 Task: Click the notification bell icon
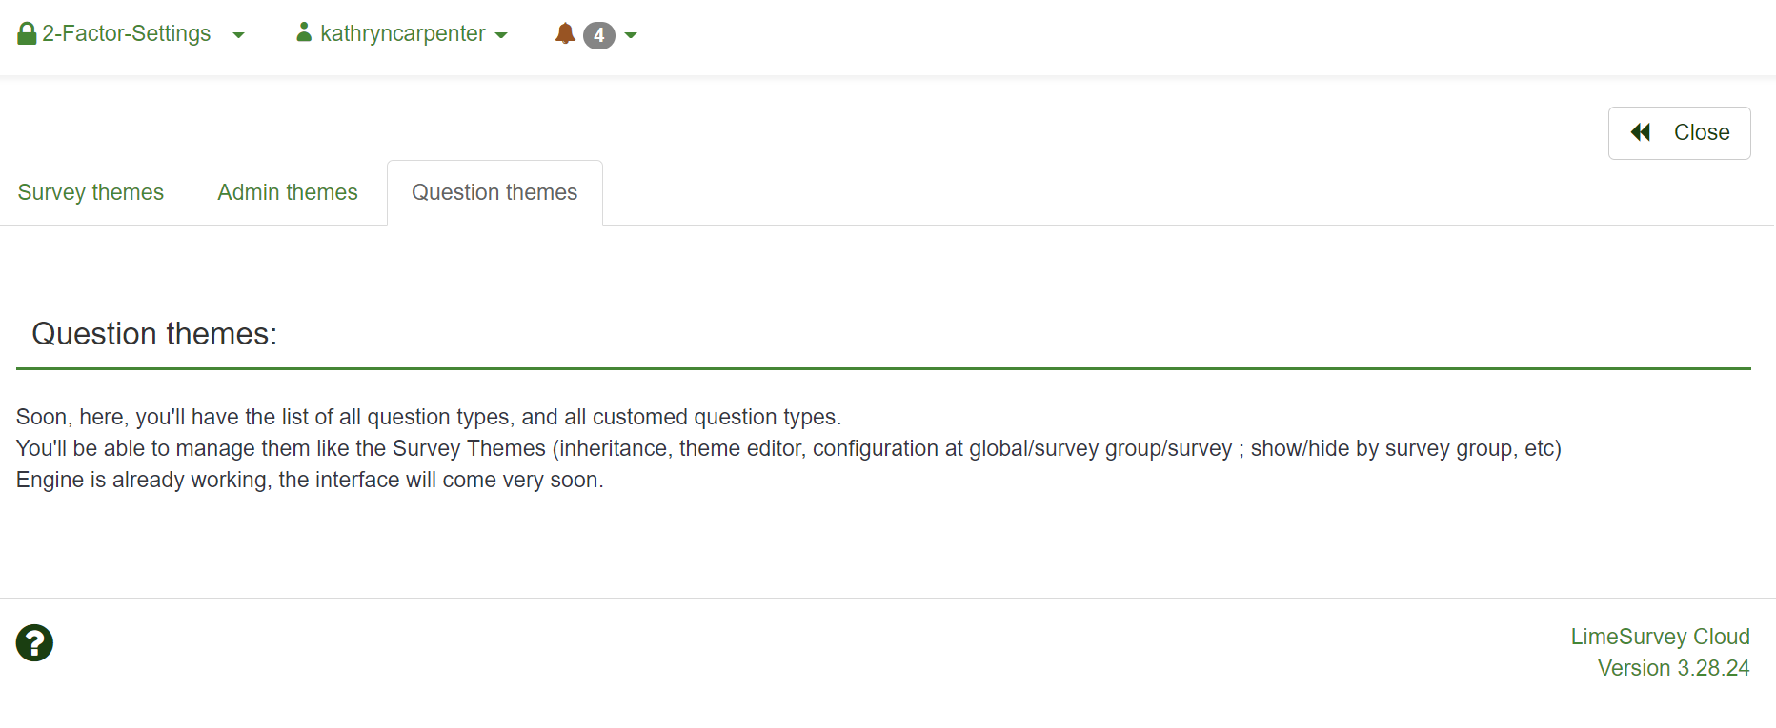565,34
